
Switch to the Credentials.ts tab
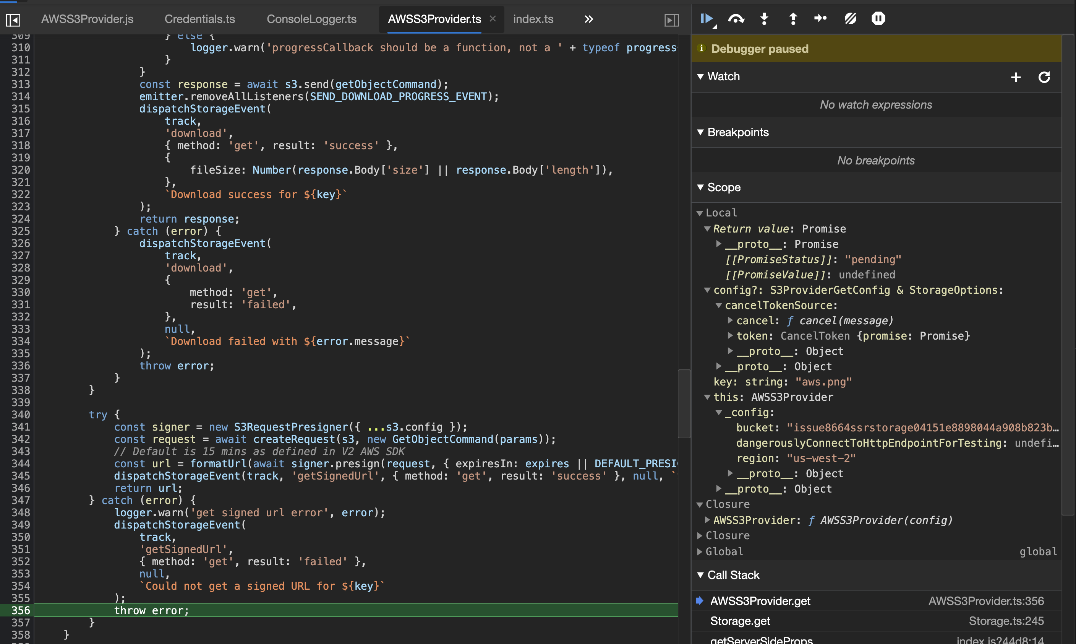pyautogui.click(x=199, y=19)
